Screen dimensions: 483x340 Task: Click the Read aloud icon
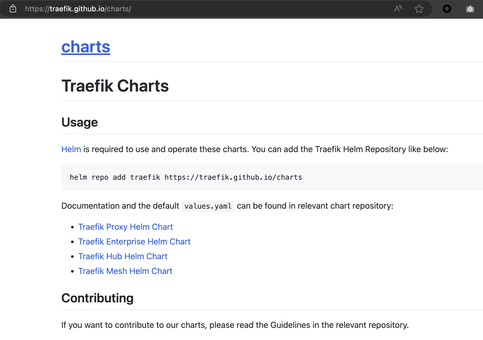pyautogui.click(x=398, y=9)
